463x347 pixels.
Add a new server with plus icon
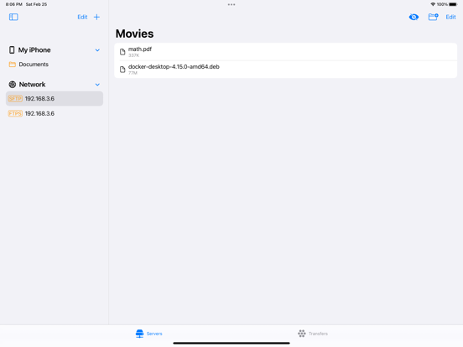click(x=96, y=17)
